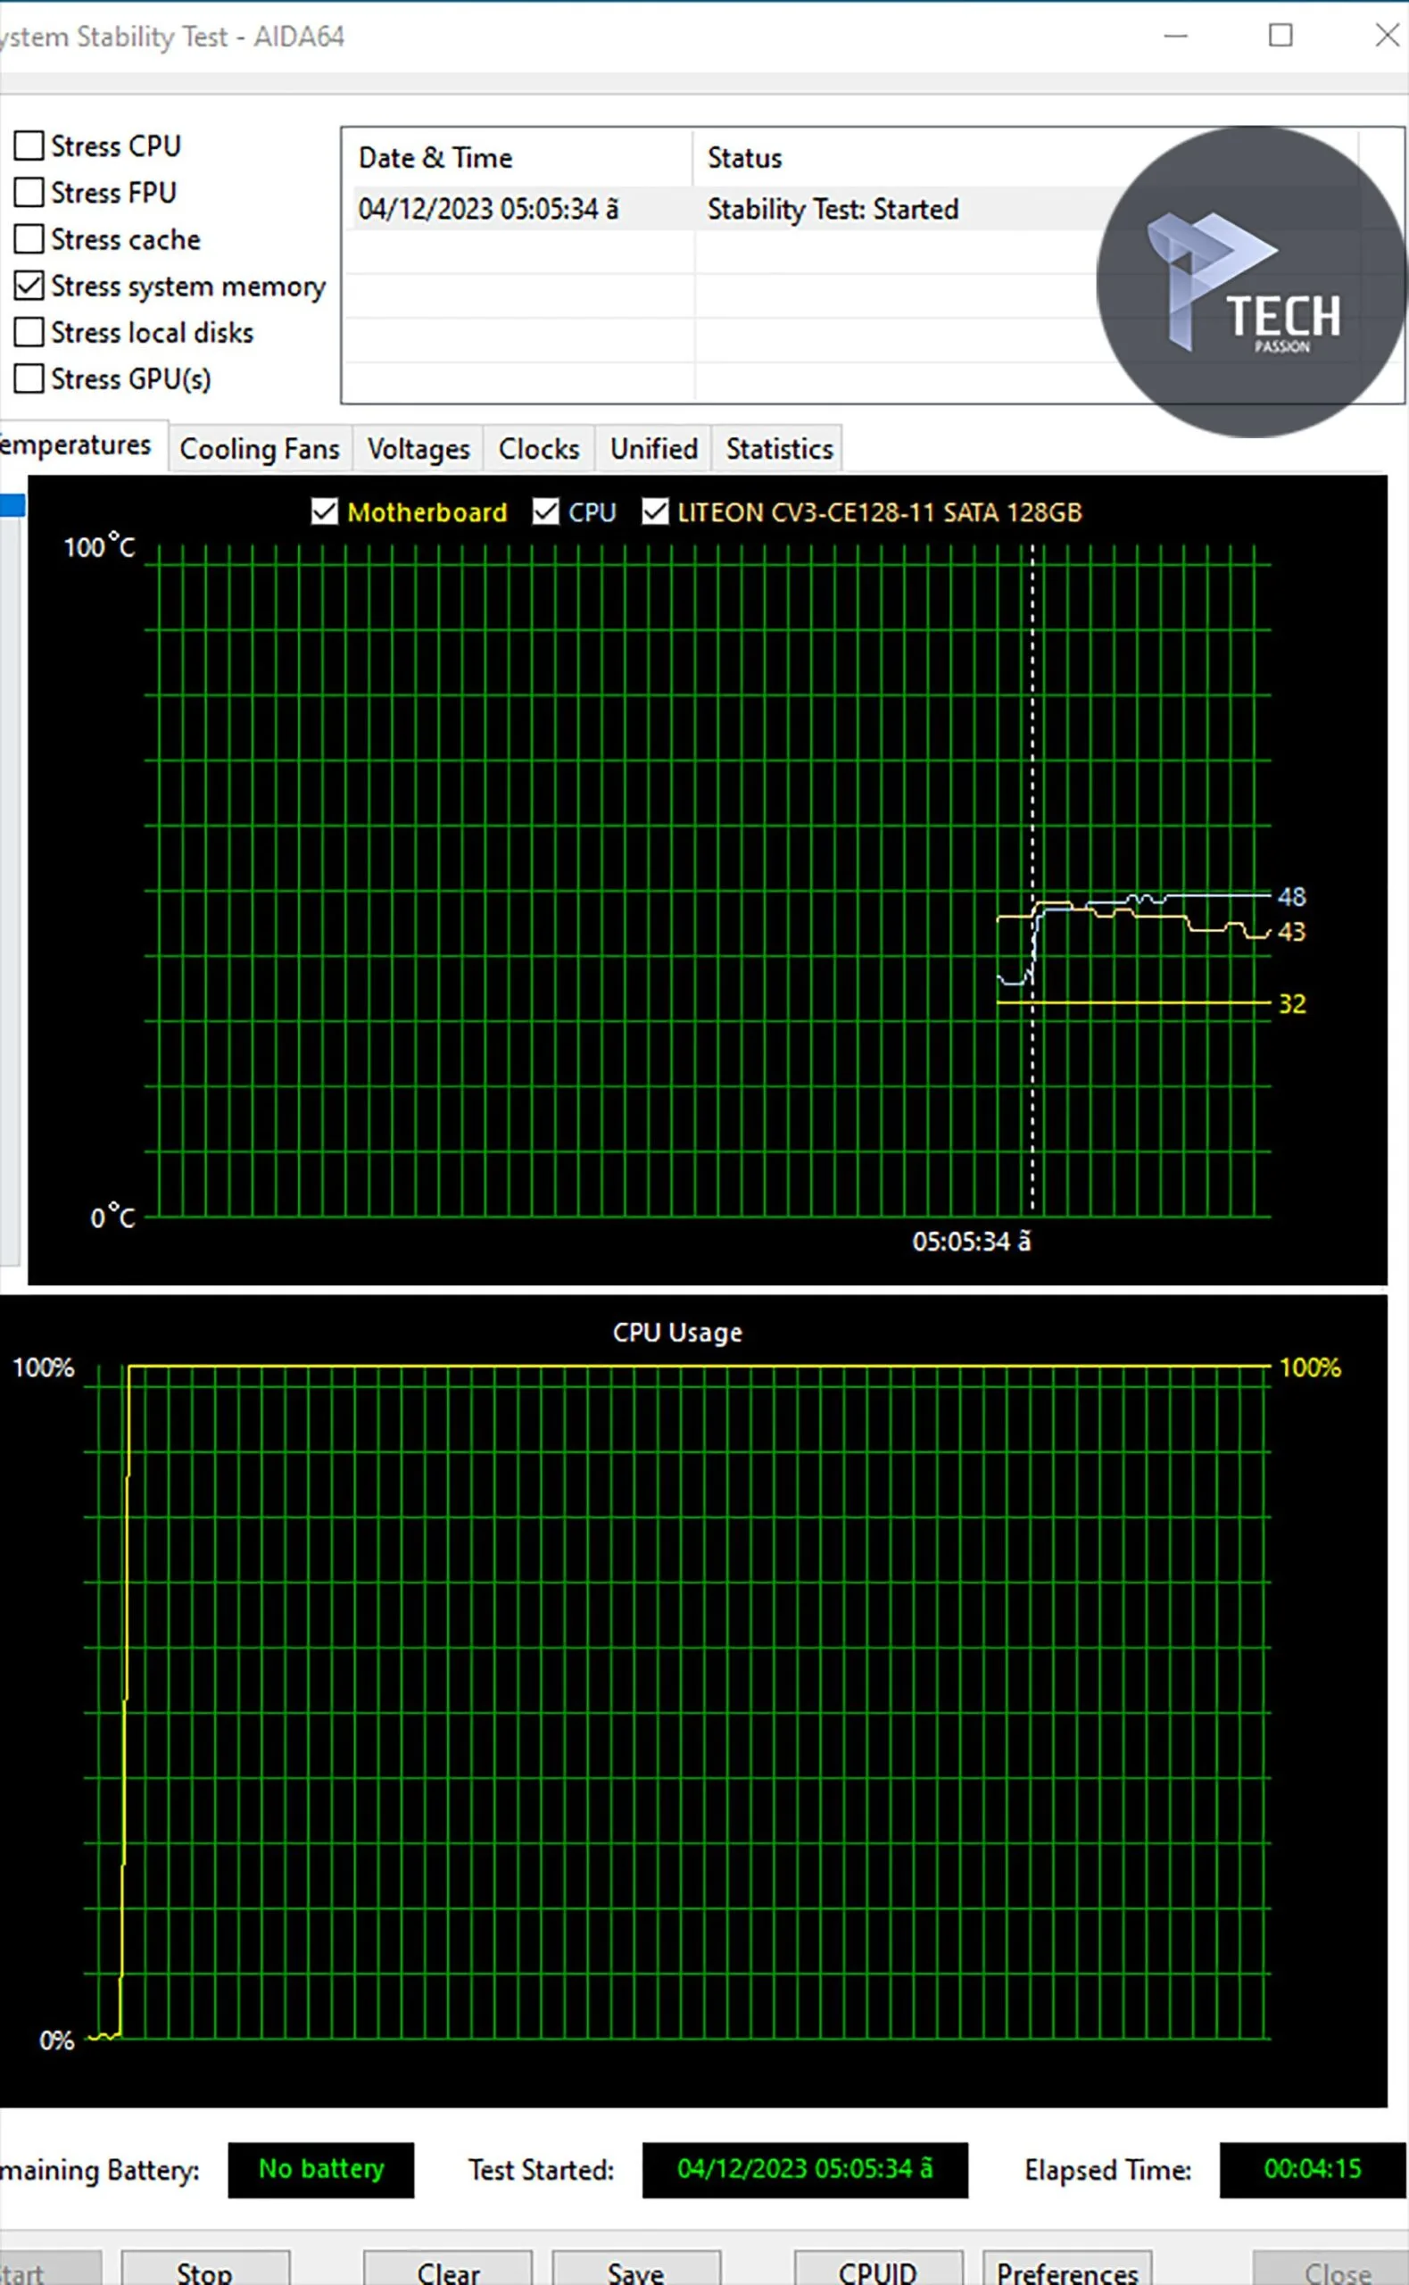Viewport: 1409px width, 2285px height.
Task: Enable Stress local disks option
Action: point(29,332)
